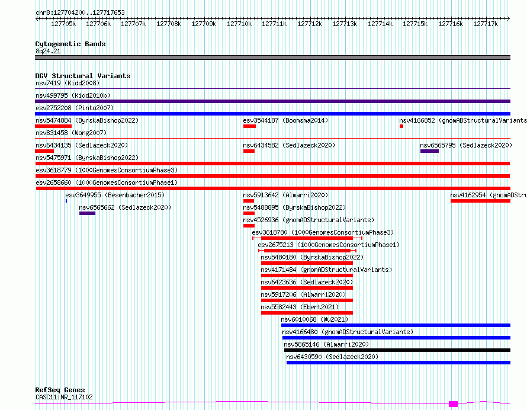Click the nsv5488895 (ByrskaBishop2022) label
Image resolution: width=527 pixels, height=410 pixels.
pos(294,207)
